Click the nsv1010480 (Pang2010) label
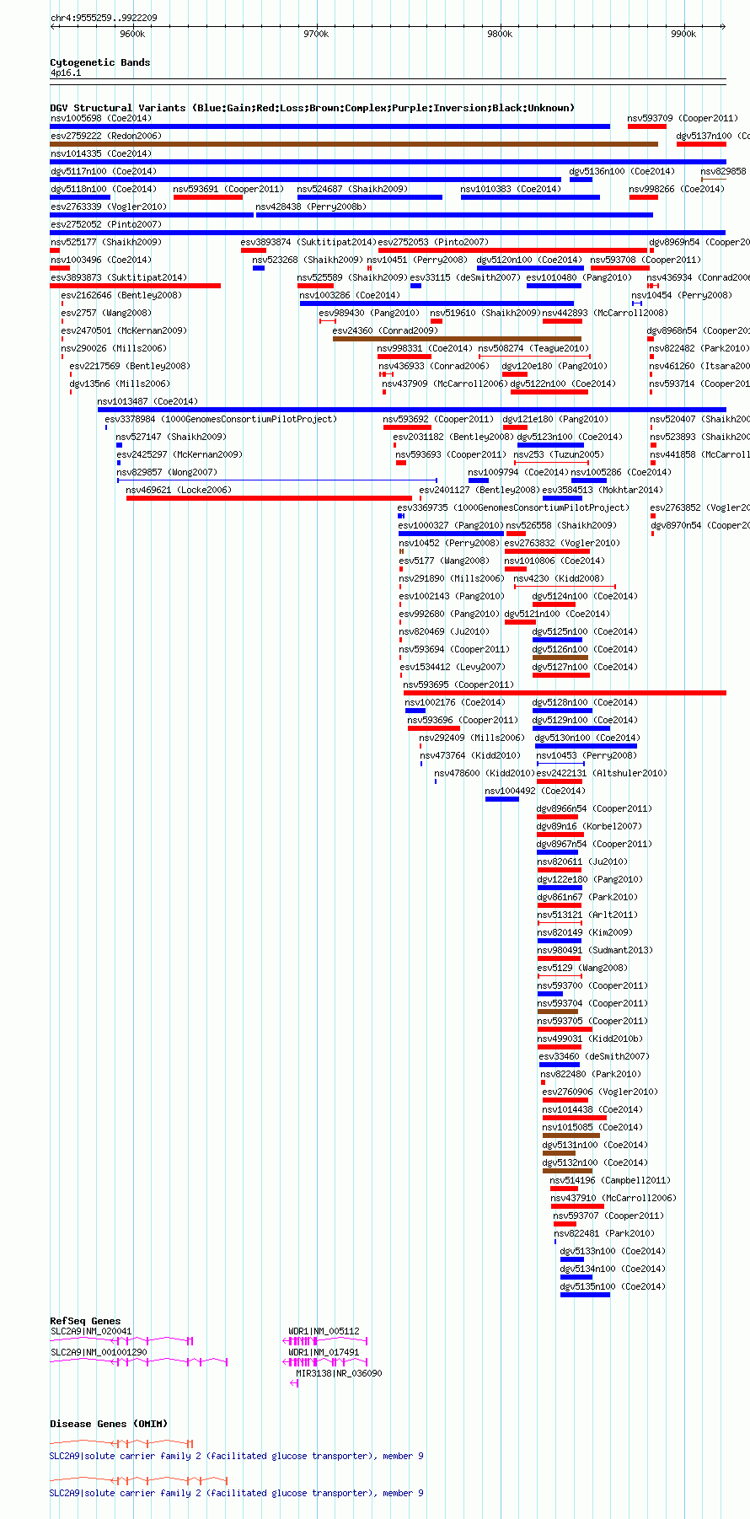This screenshot has width=750, height=1519. pyautogui.click(x=579, y=277)
